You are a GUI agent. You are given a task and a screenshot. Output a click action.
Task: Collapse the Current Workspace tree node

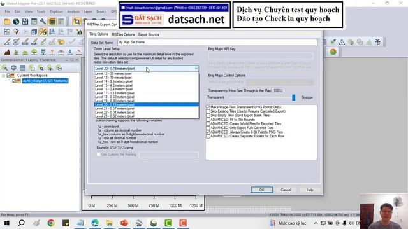click(x=3, y=76)
